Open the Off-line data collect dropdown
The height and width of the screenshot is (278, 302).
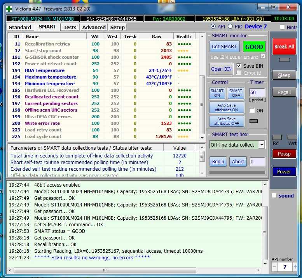[x=261, y=145]
